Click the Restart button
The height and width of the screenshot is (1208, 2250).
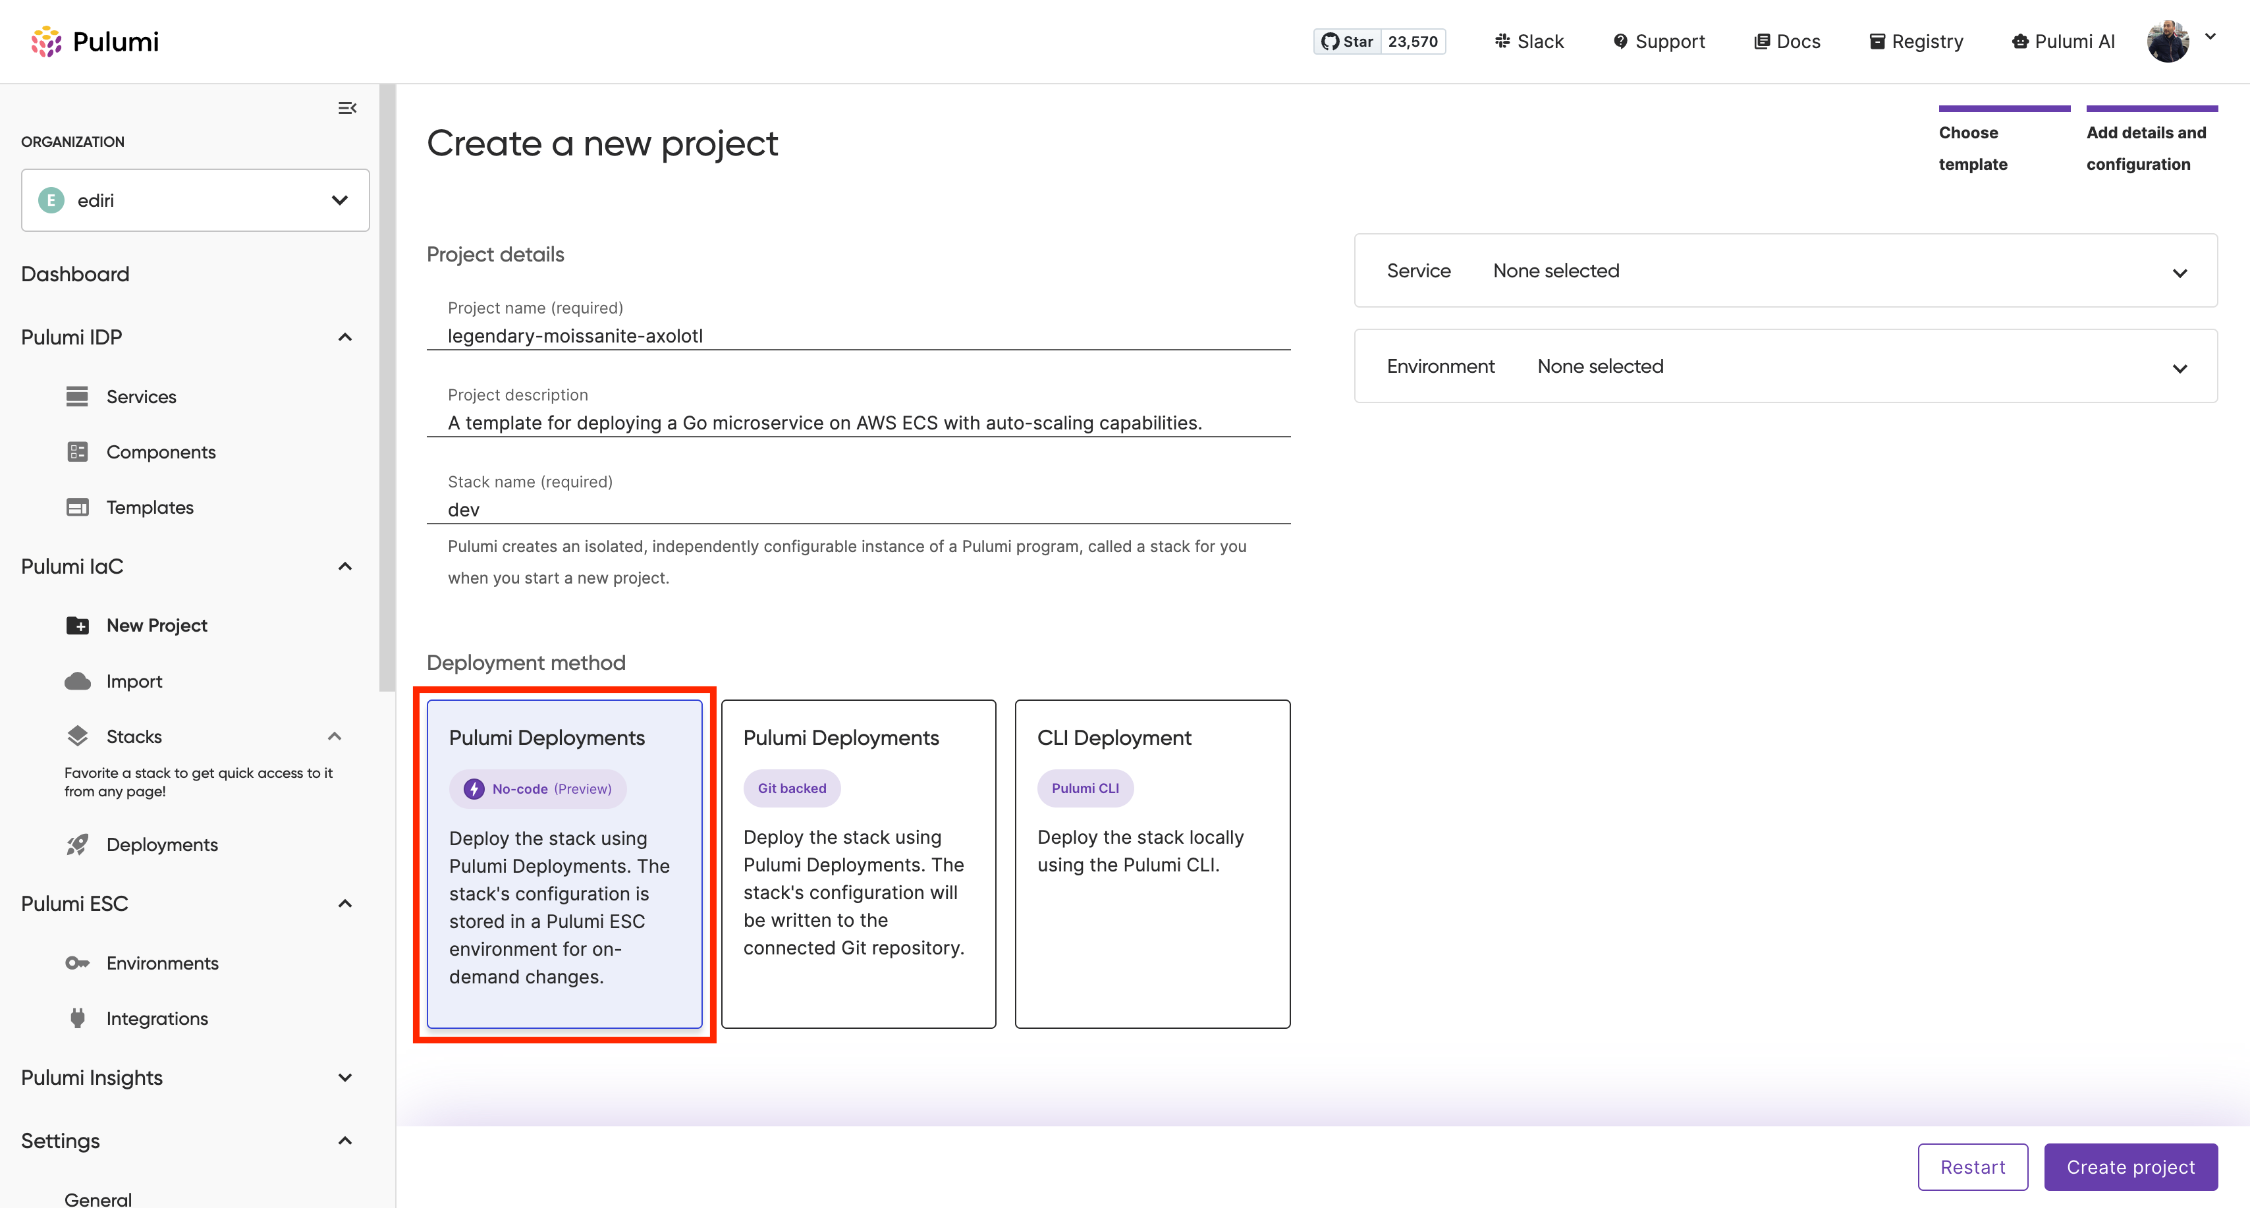(1972, 1168)
